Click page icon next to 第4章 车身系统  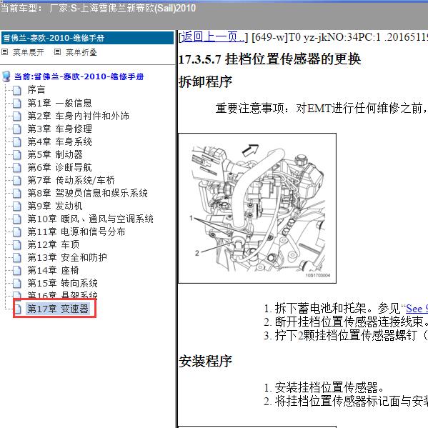pos(17,141)
